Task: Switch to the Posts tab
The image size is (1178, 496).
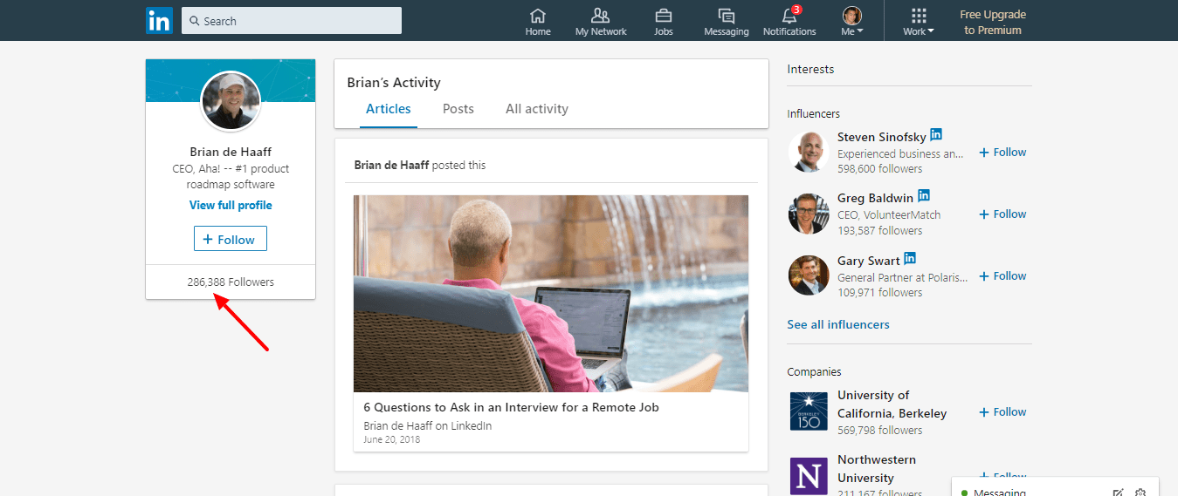Action: coord(458,109)
